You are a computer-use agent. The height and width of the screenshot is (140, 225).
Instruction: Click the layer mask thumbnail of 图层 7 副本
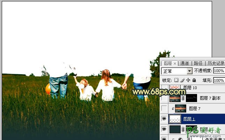tap(191, 98)
